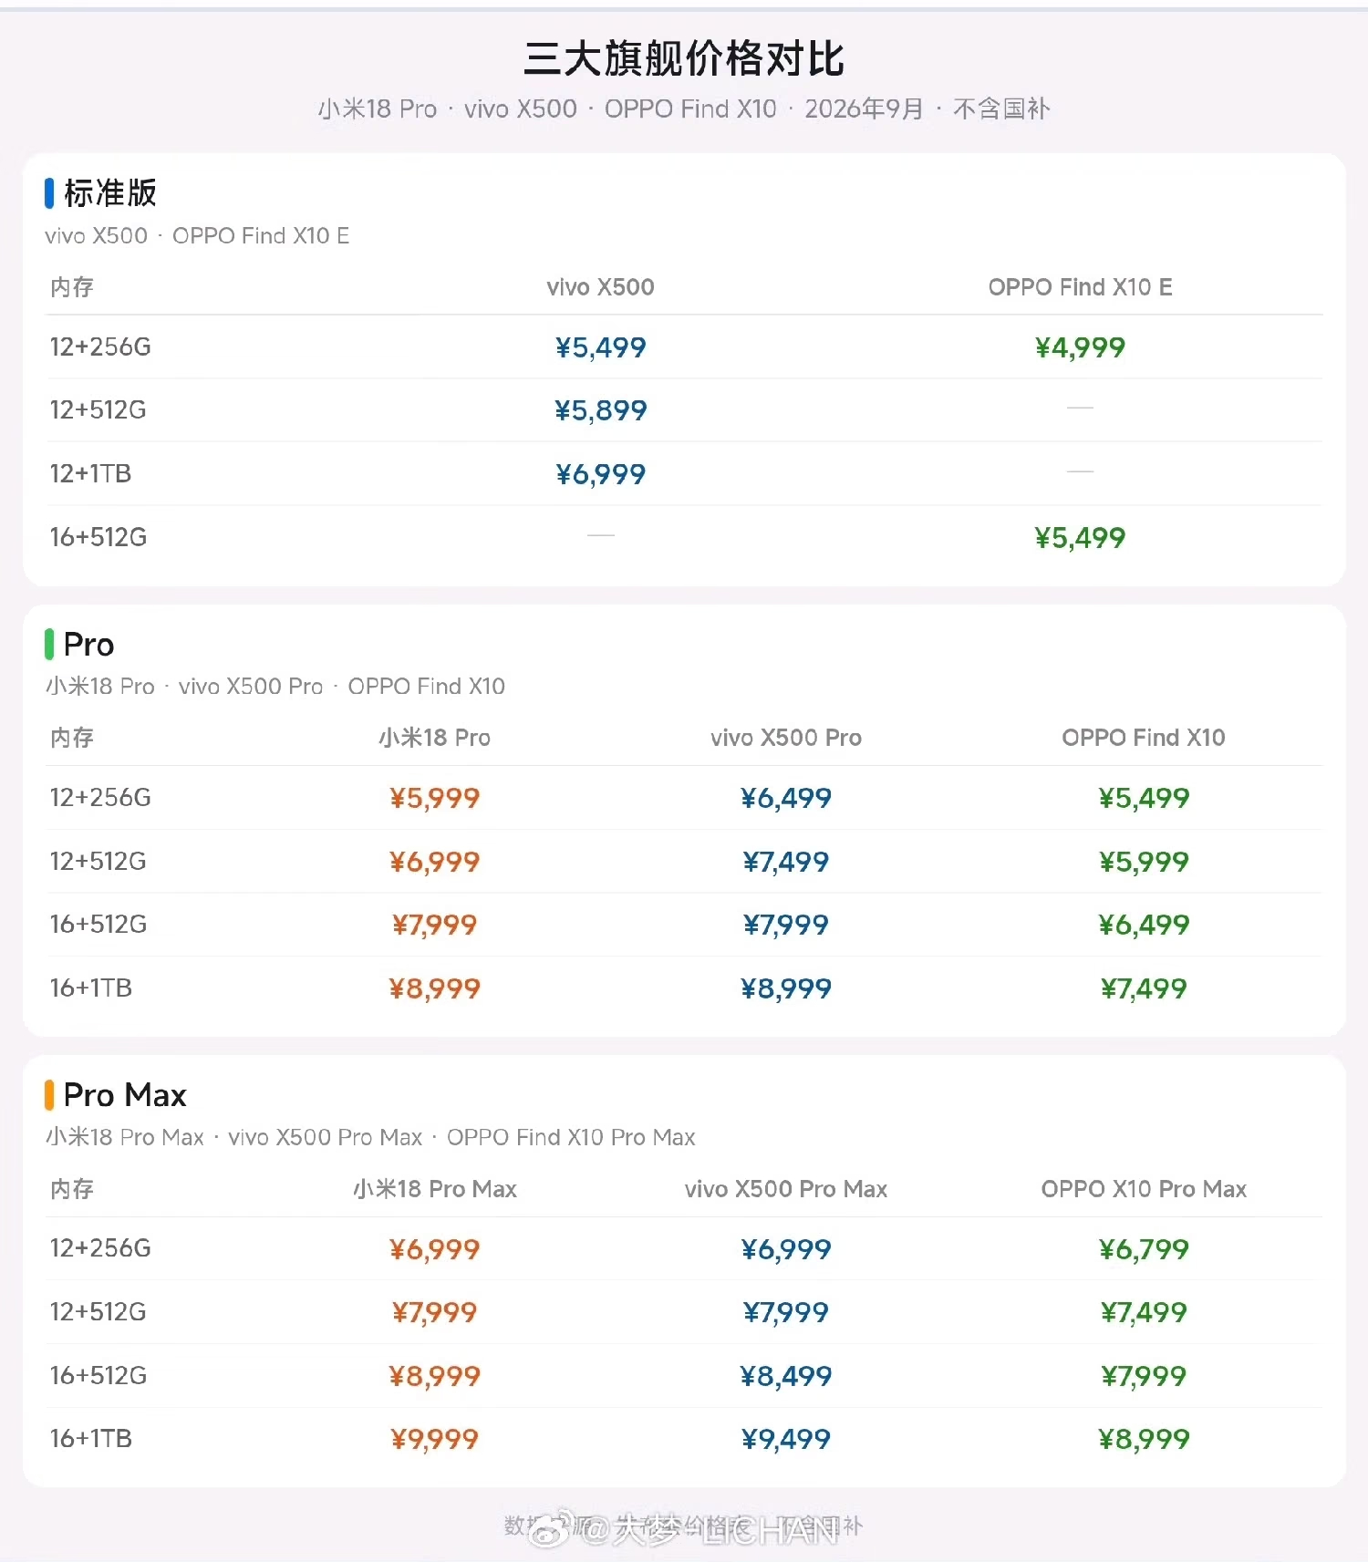
Task: Select OPPO Find X10 12+512G price ¥5,999
Action: 1144,862
